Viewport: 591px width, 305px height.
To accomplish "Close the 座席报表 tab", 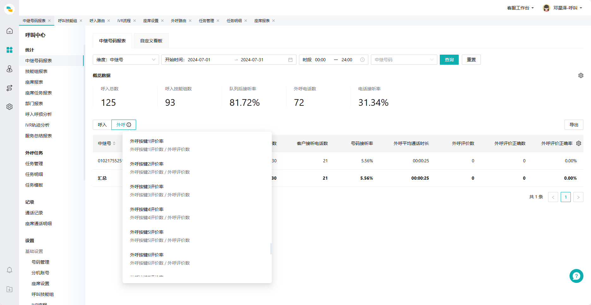I will click(x=273, y=21).
